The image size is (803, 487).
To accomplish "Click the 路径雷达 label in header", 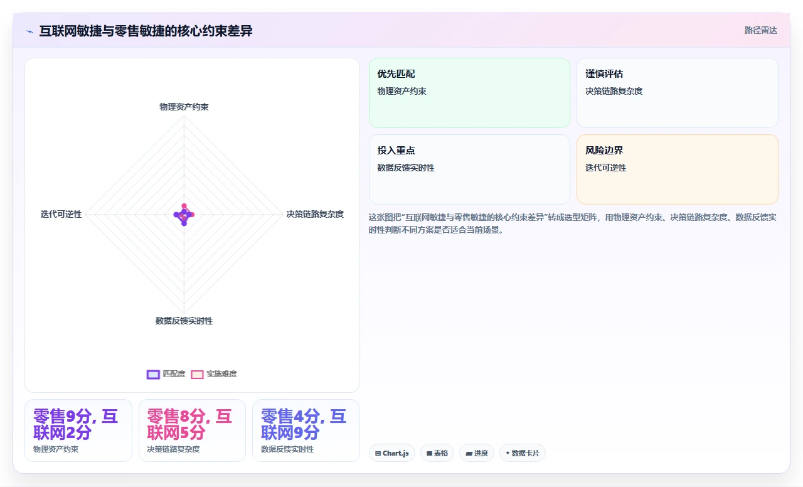I will tap(760, 30).
